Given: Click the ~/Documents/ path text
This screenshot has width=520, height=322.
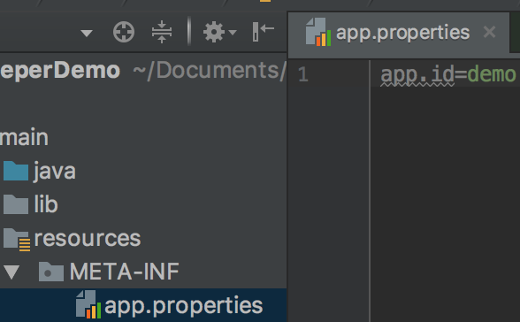Looking at the screenshot, I should pos(210,71).
